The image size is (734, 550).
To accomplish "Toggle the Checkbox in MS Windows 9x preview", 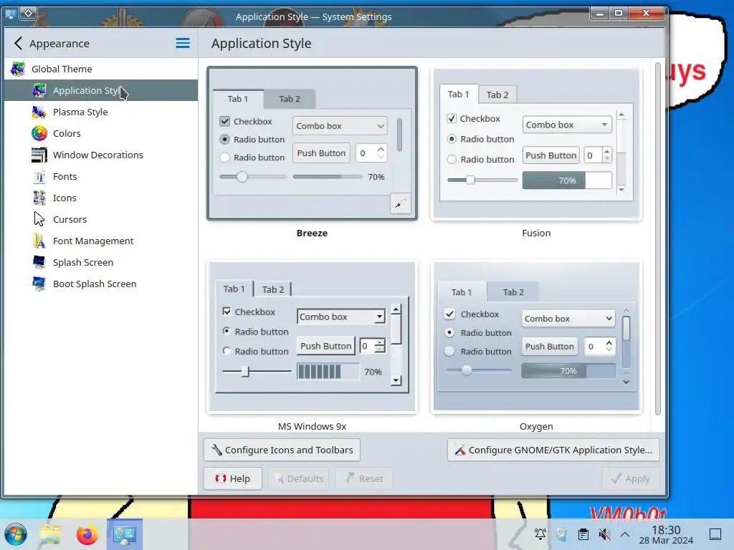I will click(x=227, y=312).
